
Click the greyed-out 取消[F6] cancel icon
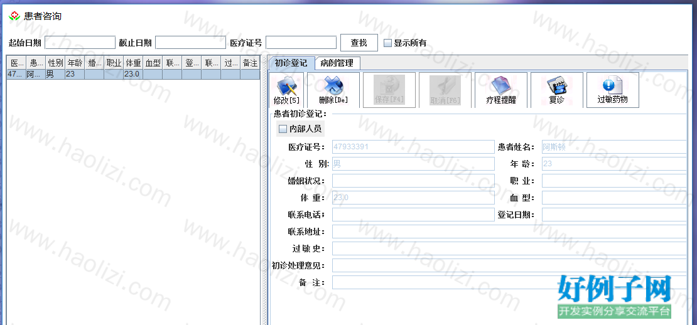[445, 90]
